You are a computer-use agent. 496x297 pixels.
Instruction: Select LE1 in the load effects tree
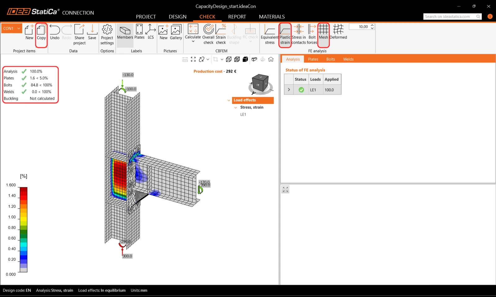tap(243, 115)
